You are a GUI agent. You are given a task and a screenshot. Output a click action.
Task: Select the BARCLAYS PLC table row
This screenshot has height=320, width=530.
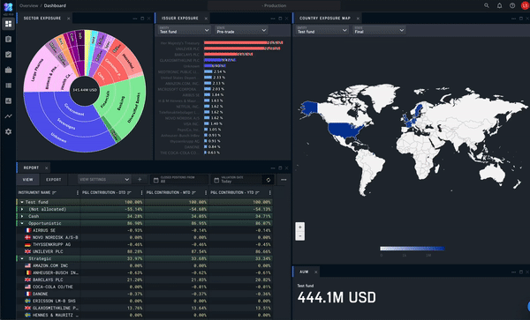144,279
